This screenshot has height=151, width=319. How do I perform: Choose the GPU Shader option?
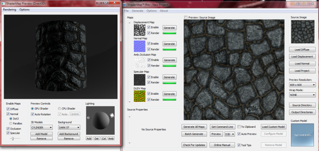[x=32, y=109]
